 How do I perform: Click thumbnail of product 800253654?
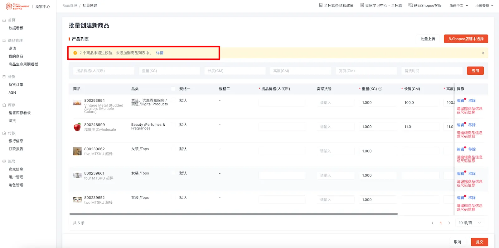tap(77, 103)
